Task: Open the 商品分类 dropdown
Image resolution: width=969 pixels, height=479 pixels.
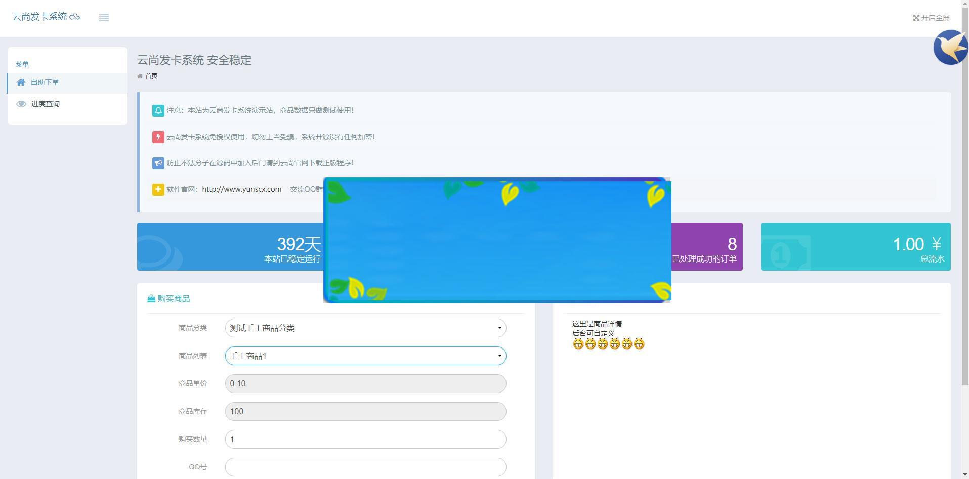Action: (365, 328)
